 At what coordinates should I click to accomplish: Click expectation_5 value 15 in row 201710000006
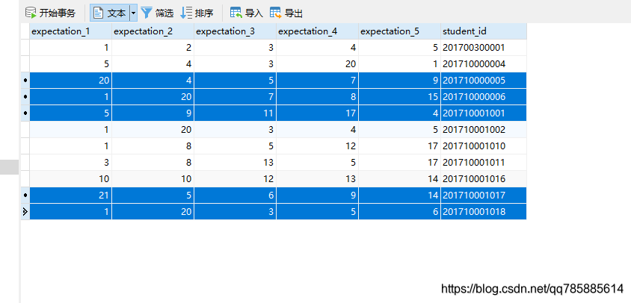(x=399, y=97)
